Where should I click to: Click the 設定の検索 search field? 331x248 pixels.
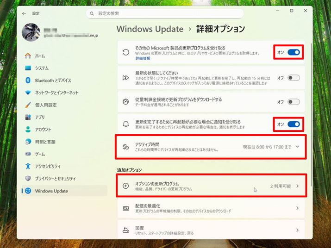click(x=165, y=13)
